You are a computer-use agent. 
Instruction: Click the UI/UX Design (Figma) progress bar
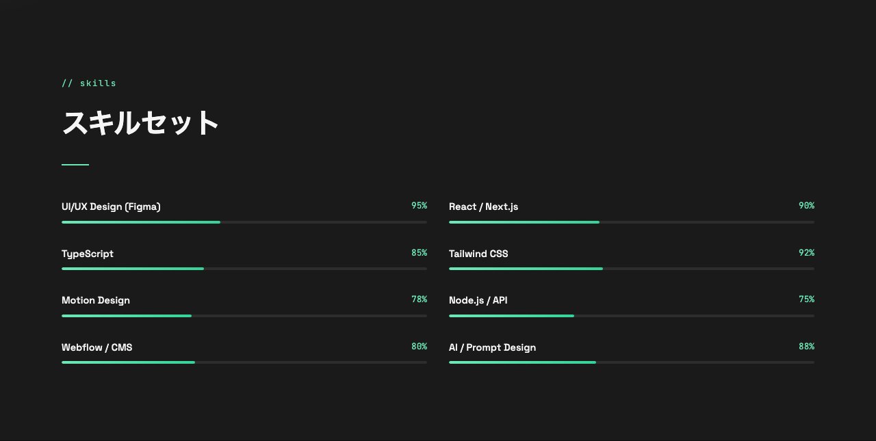(244, 222)
